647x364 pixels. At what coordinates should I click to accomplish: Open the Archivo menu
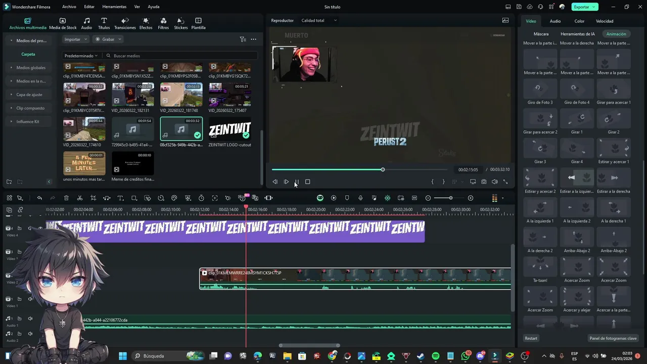coord(69,7)
